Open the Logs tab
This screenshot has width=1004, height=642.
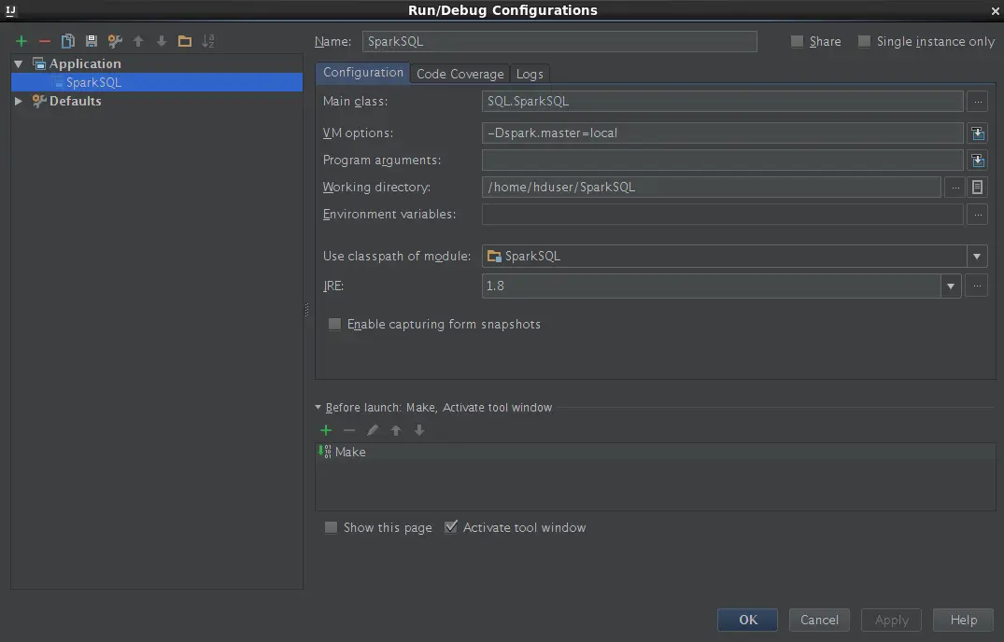[x=530, y=74]
